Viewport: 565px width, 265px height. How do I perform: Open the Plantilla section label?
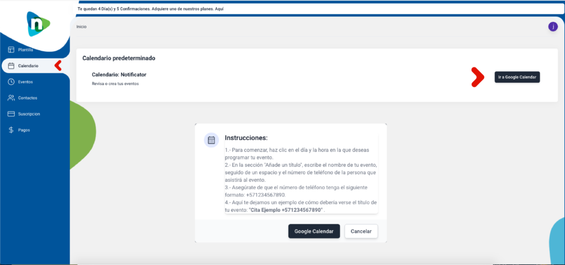coord(26,50)
